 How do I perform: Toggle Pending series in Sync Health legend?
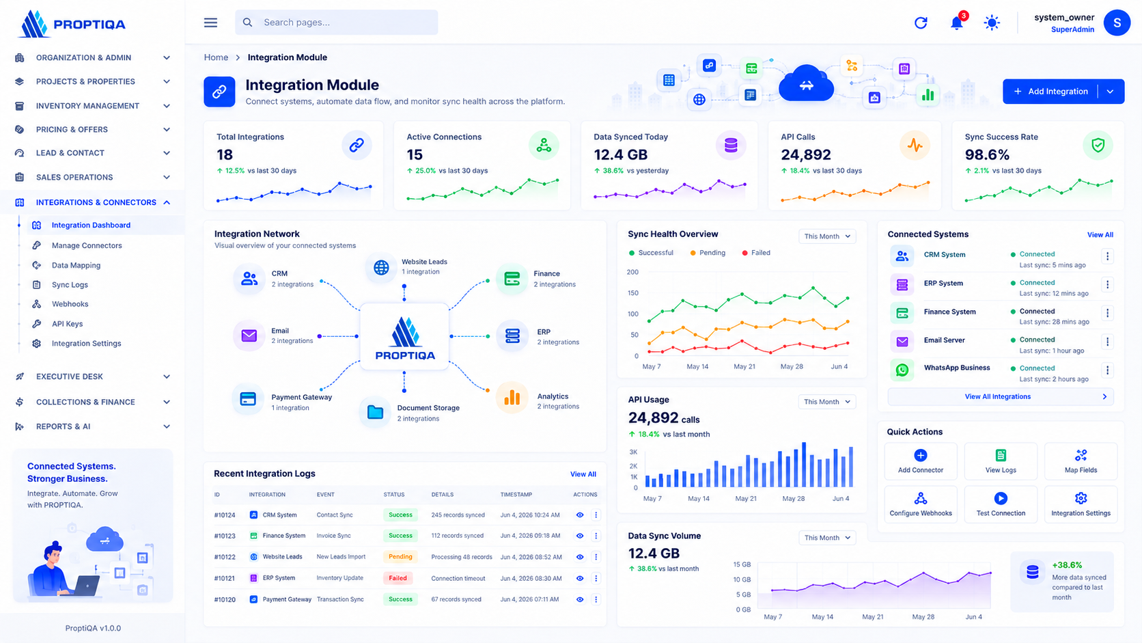click(x=708, y=253)
